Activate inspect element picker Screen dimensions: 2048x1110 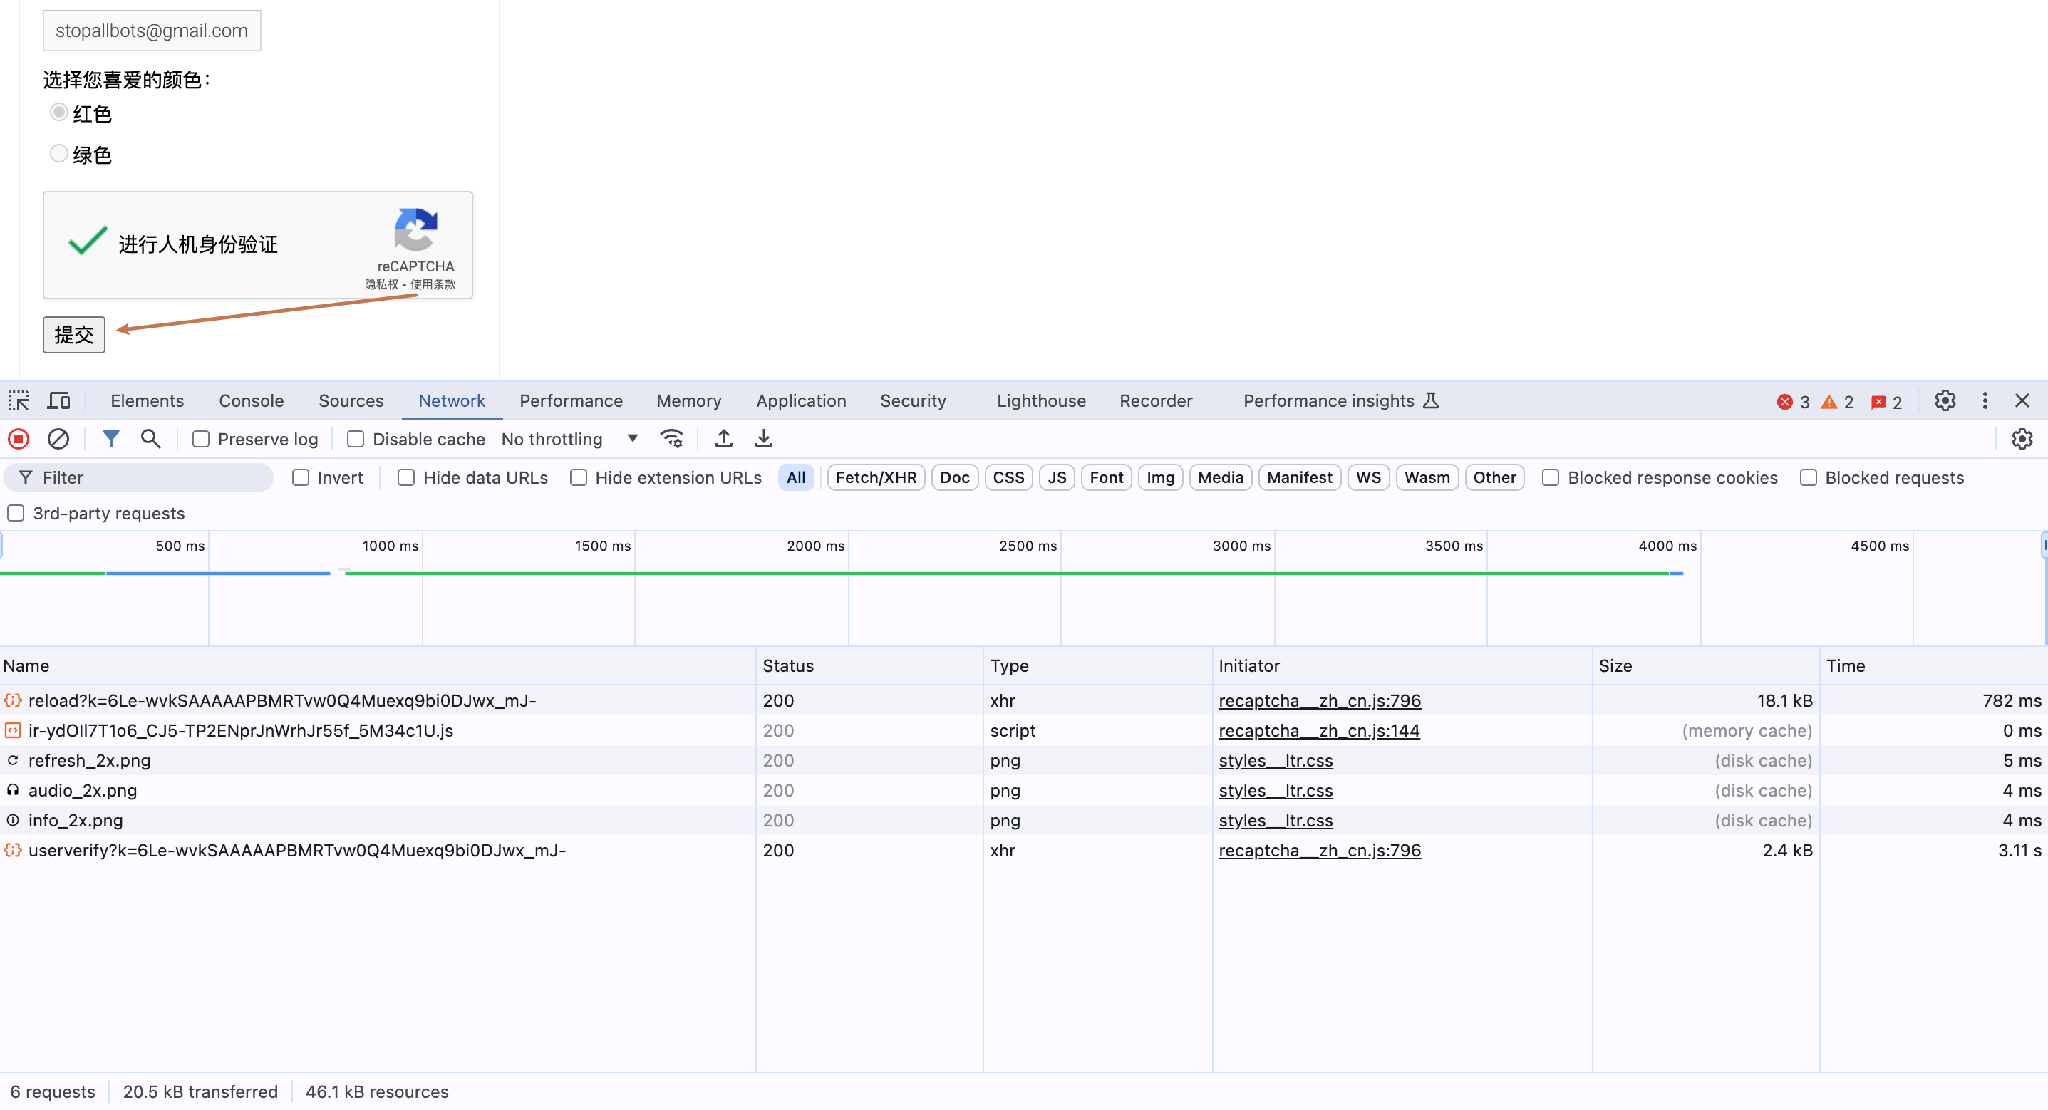[19, 400]
